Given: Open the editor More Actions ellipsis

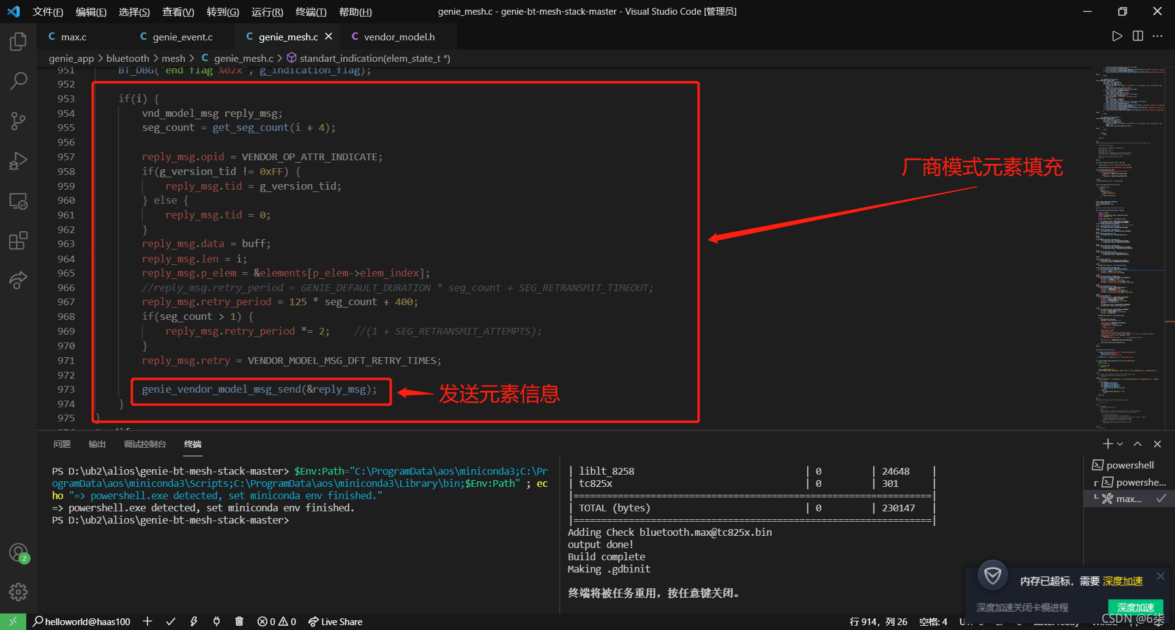Looking at the screenshot, I should coord(1158,37).
